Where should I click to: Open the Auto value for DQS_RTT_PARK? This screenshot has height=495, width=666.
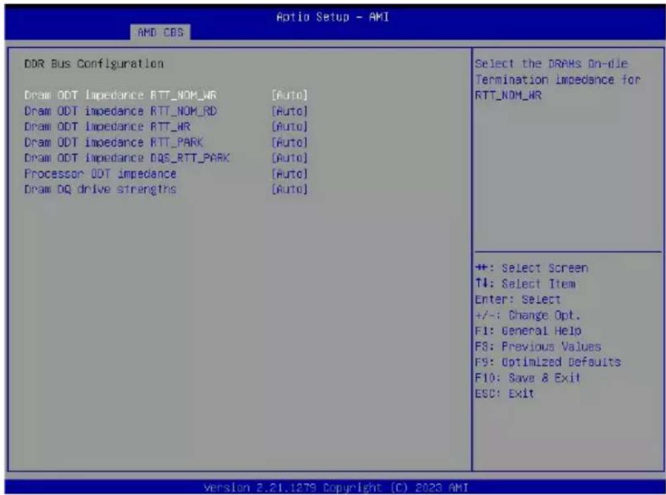click(289, 158)
